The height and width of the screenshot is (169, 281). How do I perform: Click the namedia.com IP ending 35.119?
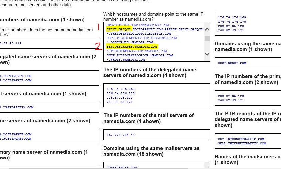point(11,43)
